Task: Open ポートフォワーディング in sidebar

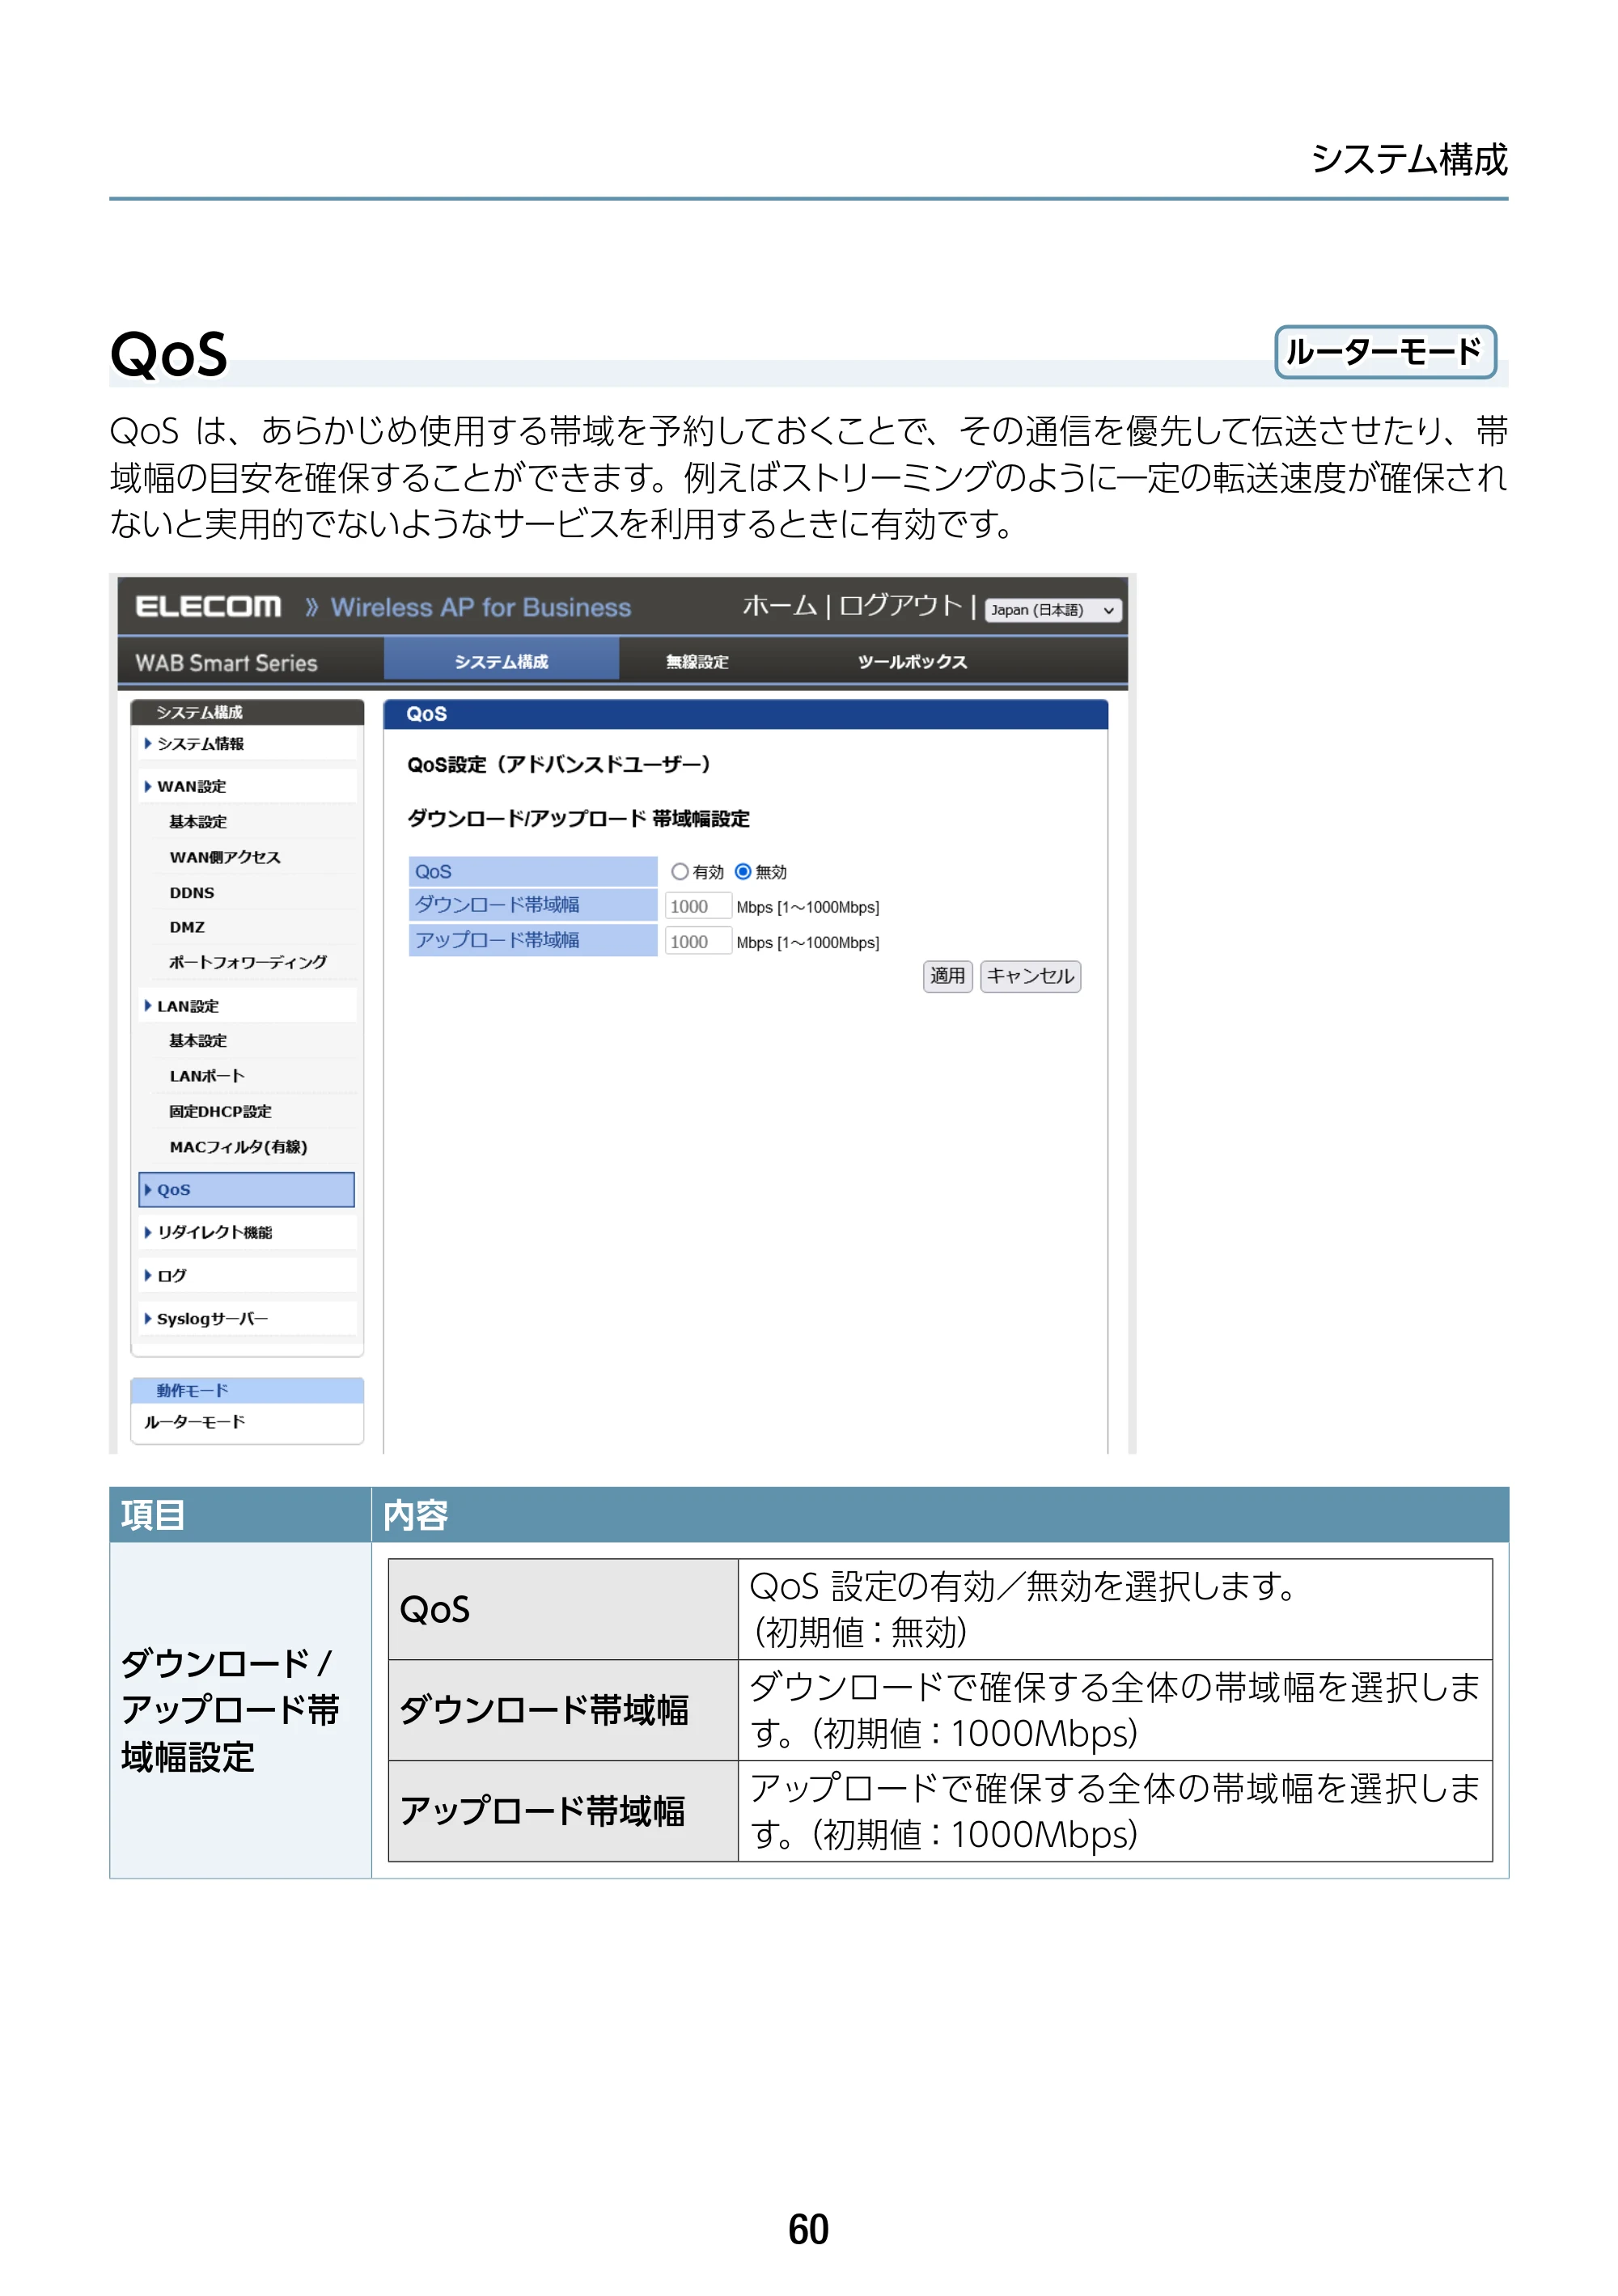Action: click(x=248, y=962)
